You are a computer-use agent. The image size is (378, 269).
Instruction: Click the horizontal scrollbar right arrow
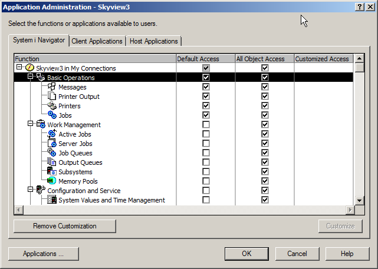tap(350, 210)
